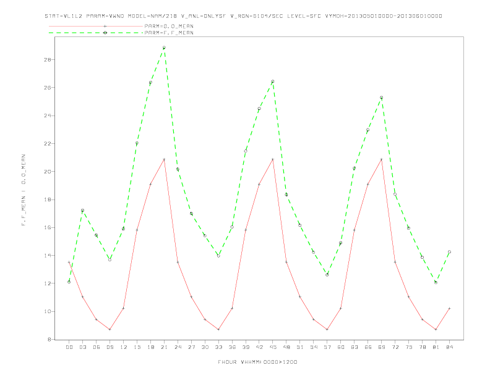The height and width of the screenshot is (378, 490).
Task: Select the x-axis title FHOUR VHHMM:0000>1200
Action: [x=257, y=362]
